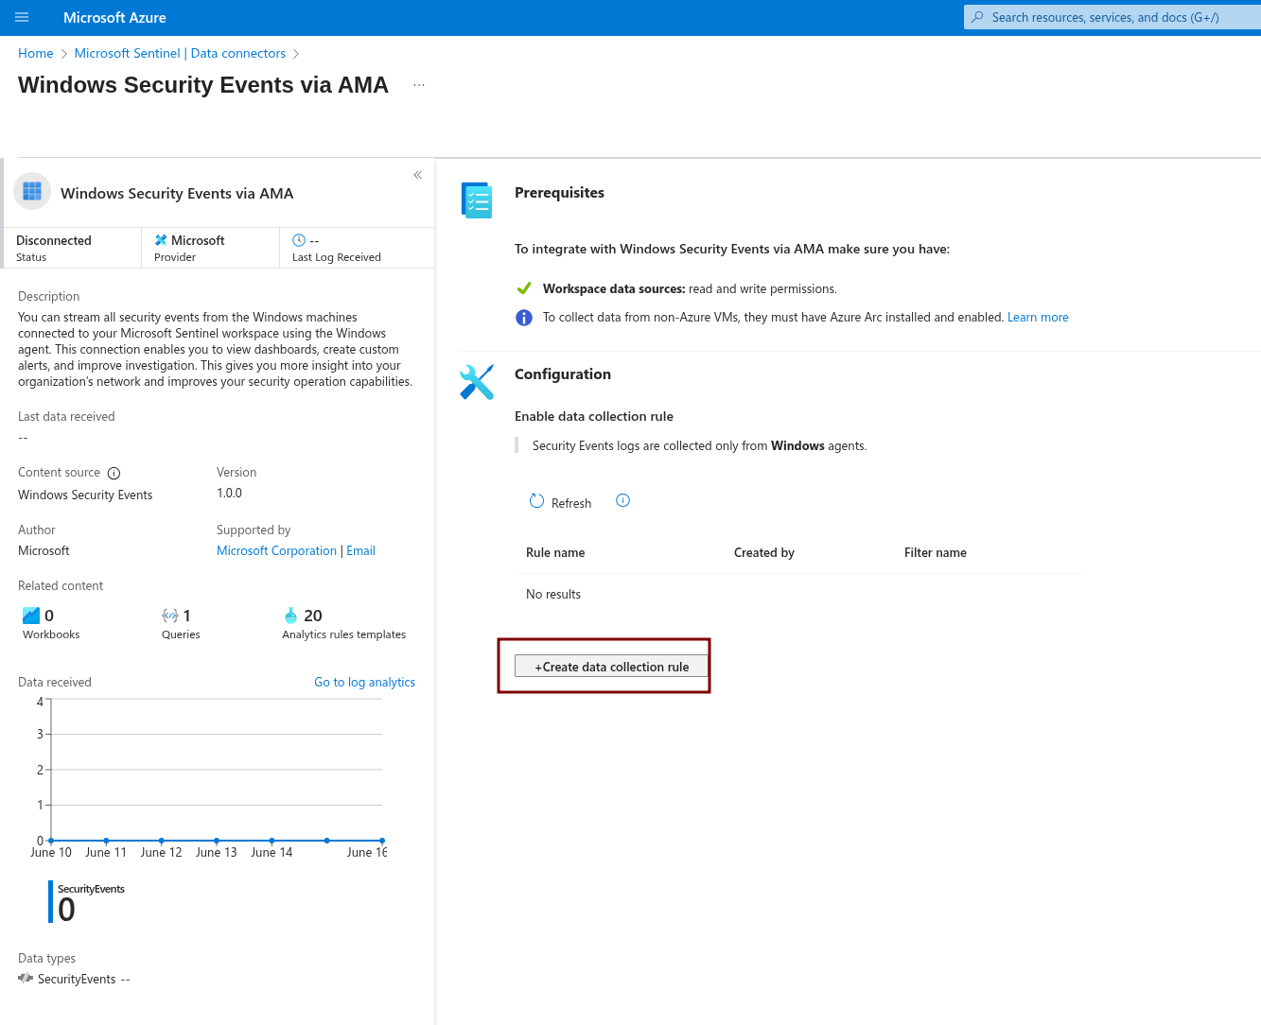Click the Prerequisites checklist icon
This screenshot has width=1261, height=1025.
click(x=477, y=200)
